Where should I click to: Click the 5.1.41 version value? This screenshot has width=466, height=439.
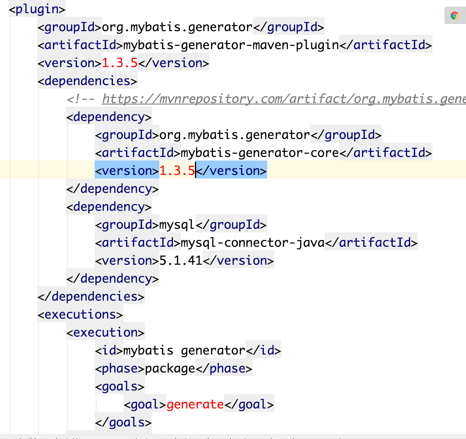click(x=181, y=261)
